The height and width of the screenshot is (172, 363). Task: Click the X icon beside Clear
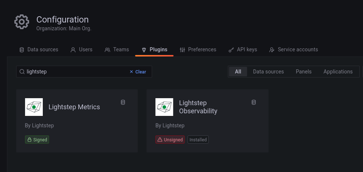pos(131,72)
